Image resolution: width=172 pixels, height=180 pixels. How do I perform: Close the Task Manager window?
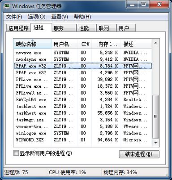(159, 4)
